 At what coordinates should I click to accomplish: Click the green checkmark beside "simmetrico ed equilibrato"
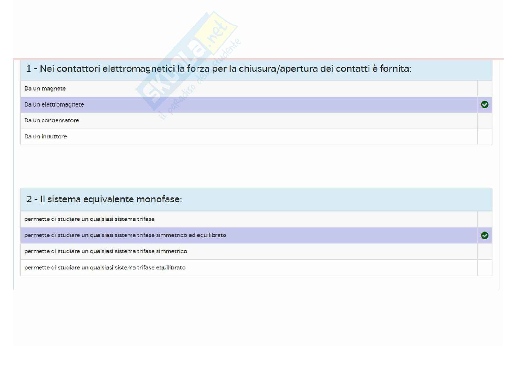485,235
